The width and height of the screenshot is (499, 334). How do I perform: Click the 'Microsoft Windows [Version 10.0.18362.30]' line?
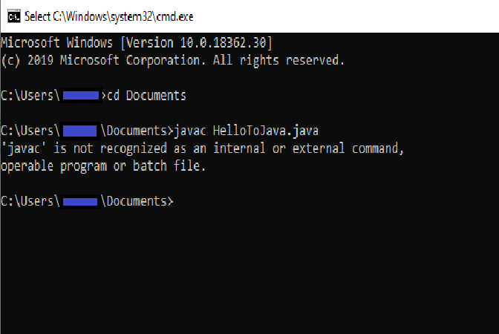137,42
